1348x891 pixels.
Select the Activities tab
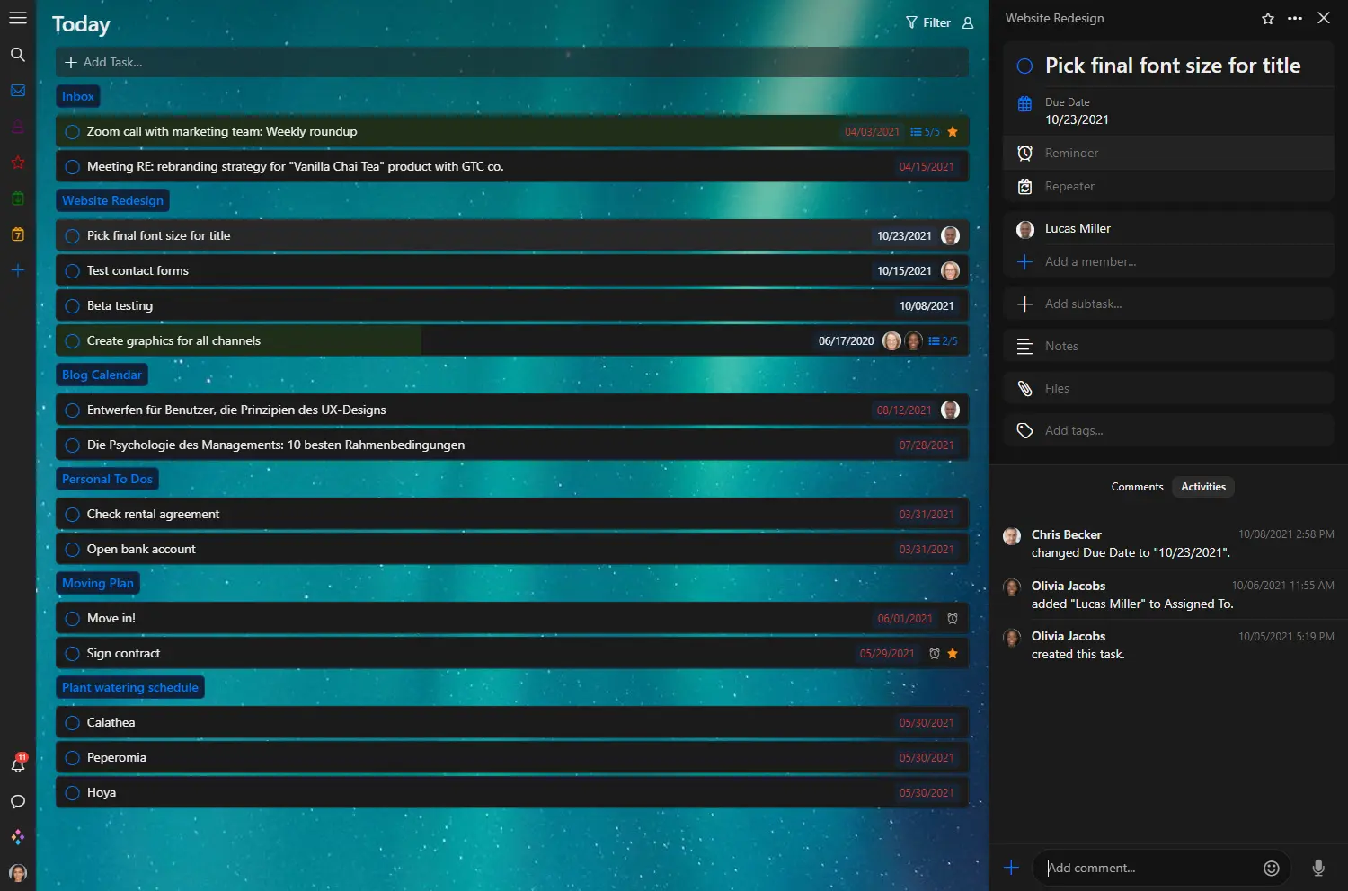[x=1202, y=487]
